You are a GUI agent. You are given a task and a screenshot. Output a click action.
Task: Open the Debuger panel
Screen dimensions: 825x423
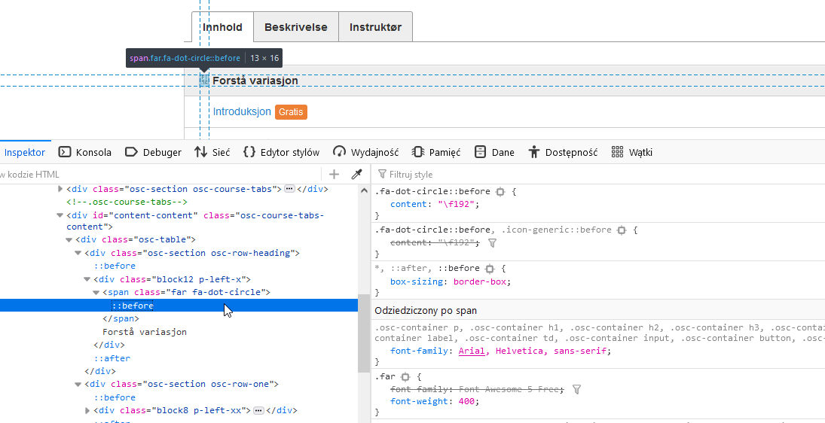click(153, 152)
